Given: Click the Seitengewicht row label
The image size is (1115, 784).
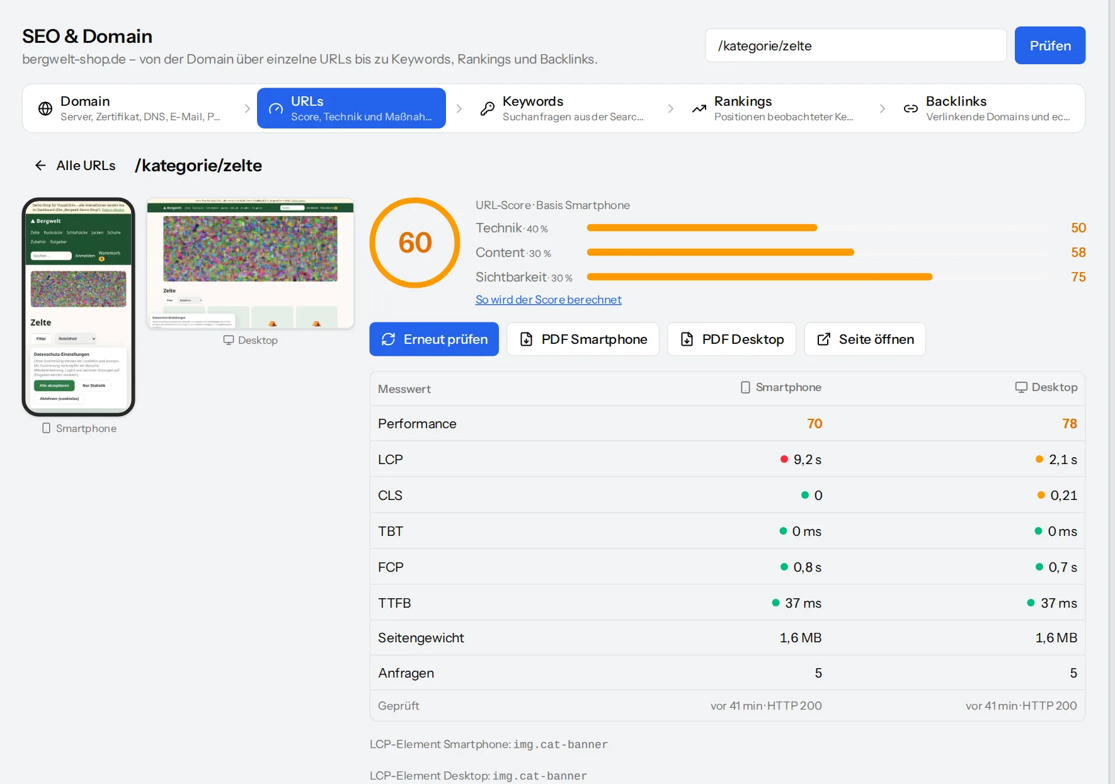Looking at the screenshot, I should (421, 638).
